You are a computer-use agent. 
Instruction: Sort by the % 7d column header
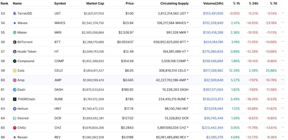coord(273,4)
